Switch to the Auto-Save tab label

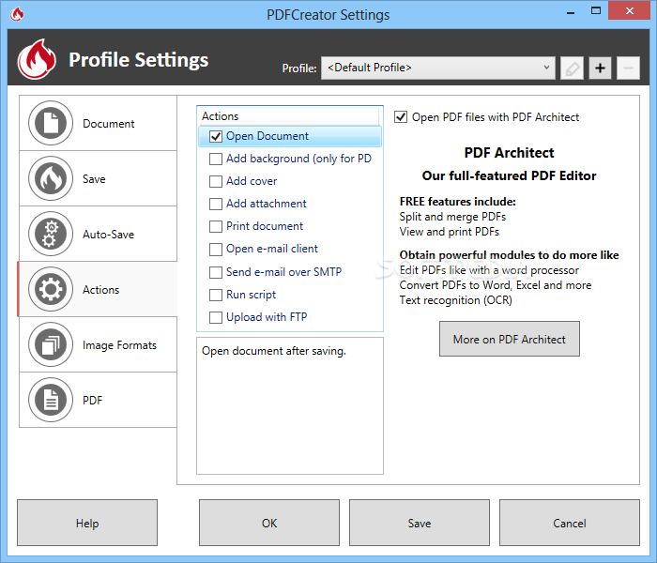point(108,235)
